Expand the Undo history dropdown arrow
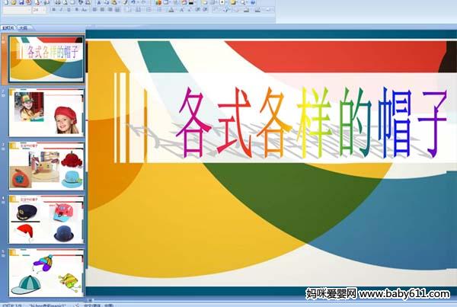This screenshot has height=307, width=457. click(138, 2)
